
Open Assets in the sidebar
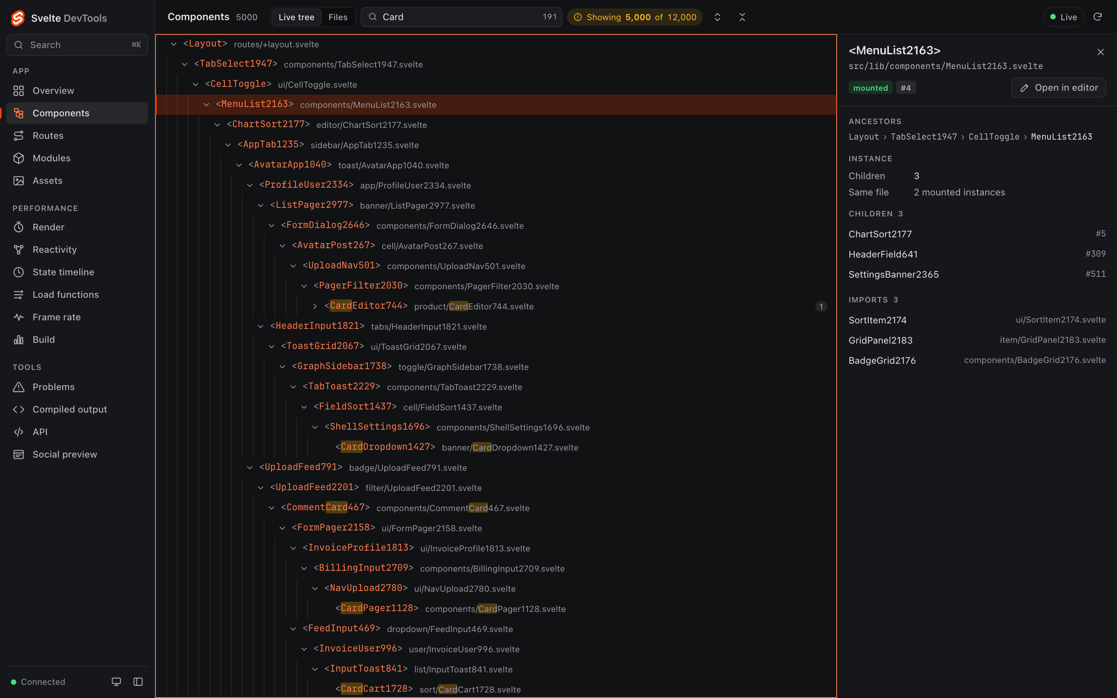(x=77, y=180)
